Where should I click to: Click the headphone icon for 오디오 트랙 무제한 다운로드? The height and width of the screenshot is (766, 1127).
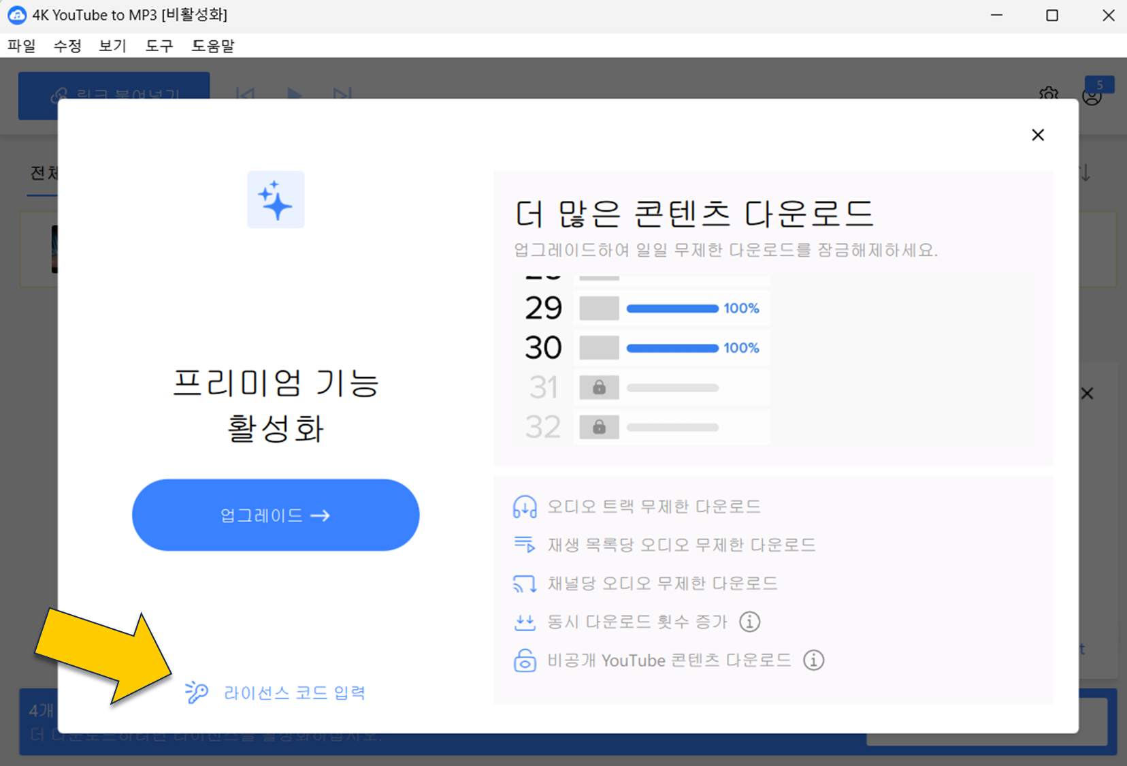click(525, 507)
